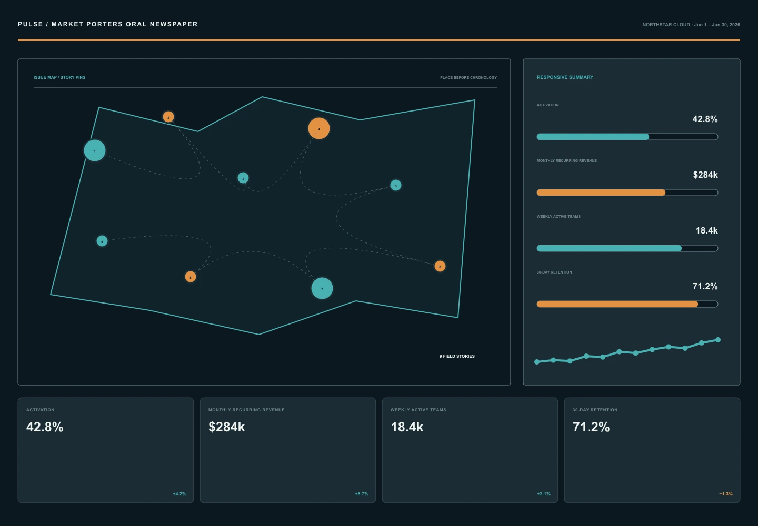Screen dimensions: 758x526
Task: Click teal story pin 3
Action: [243, 178]
